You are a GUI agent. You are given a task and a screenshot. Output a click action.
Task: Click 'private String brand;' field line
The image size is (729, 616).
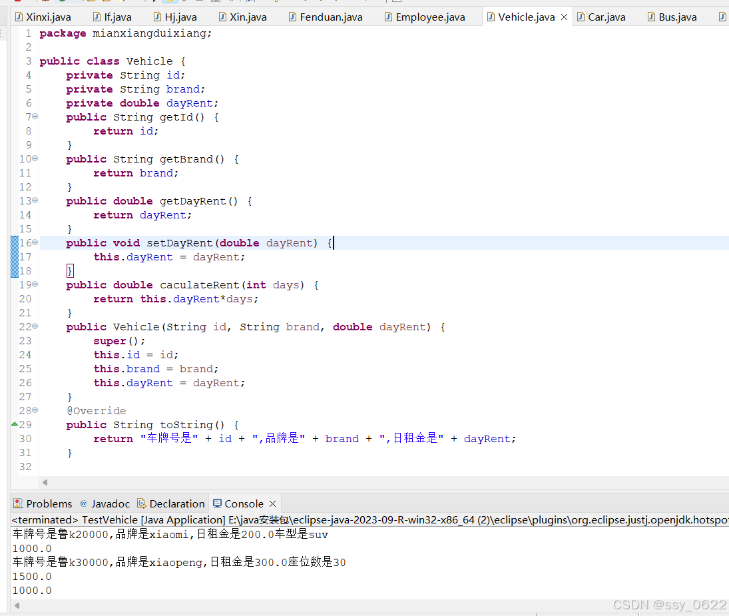pos(135,89)
